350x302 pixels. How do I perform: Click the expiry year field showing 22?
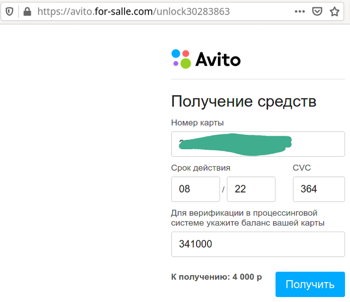click(250, 189)
